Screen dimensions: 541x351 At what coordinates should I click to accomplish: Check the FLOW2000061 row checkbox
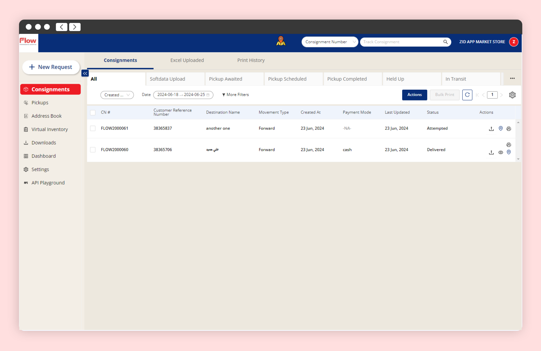coord(93,128)
